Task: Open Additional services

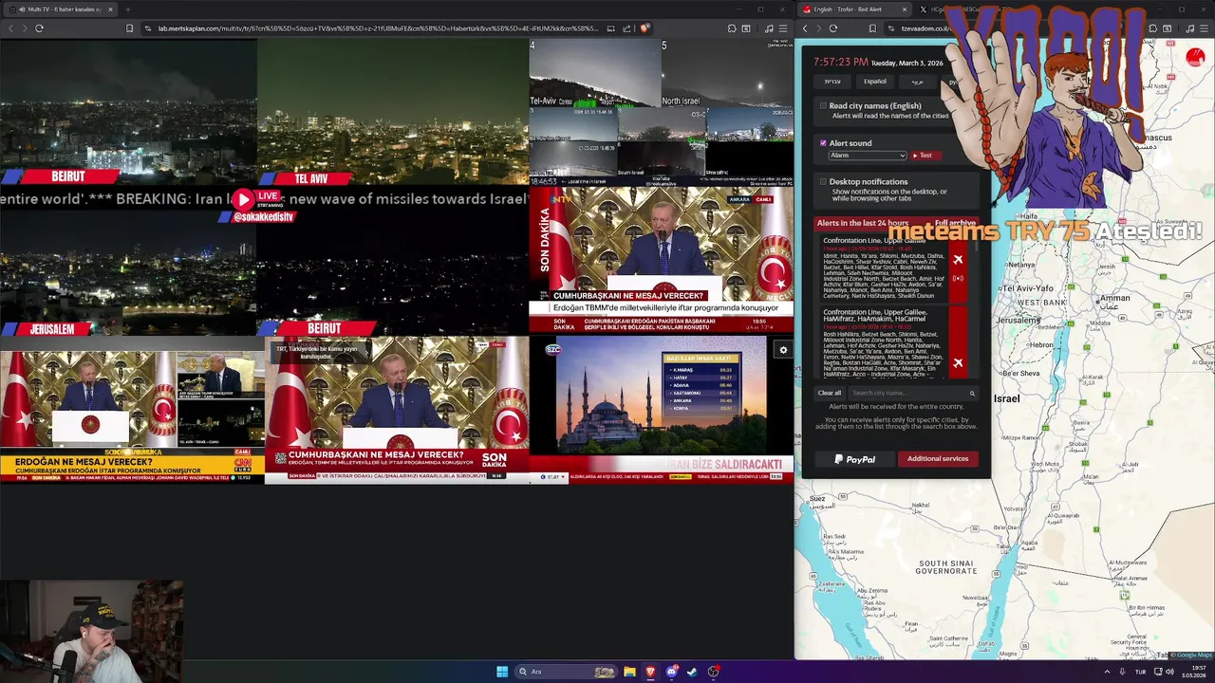Action: (938, 459)
